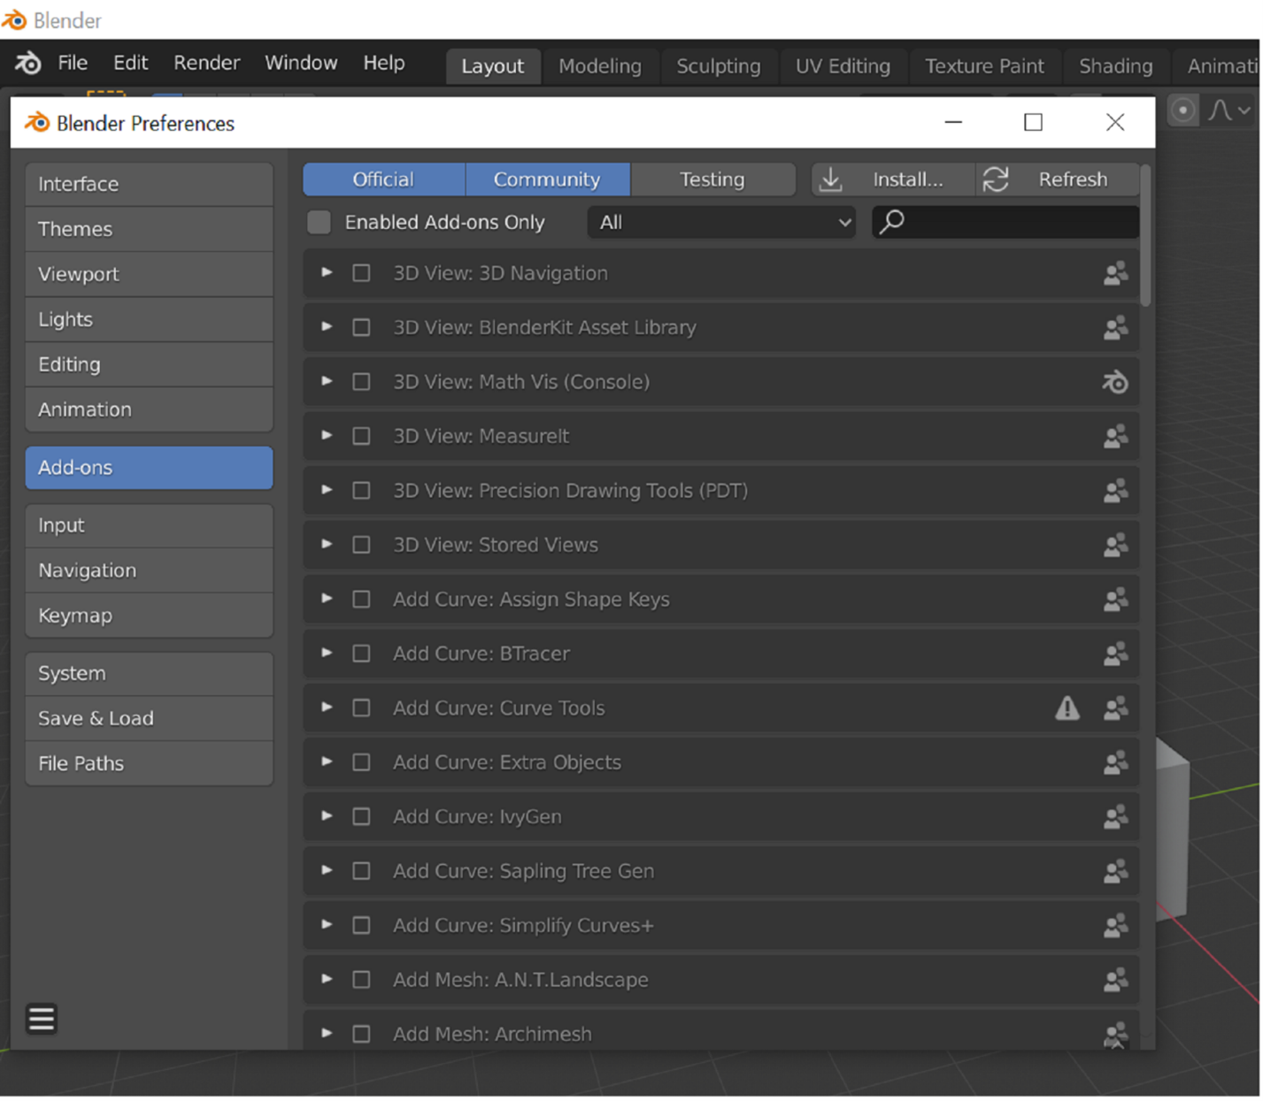The height and width of the screenshot is (1101, 1263).
Task: Click the community icon on MeasureIt row
Action: point(1115,437)
